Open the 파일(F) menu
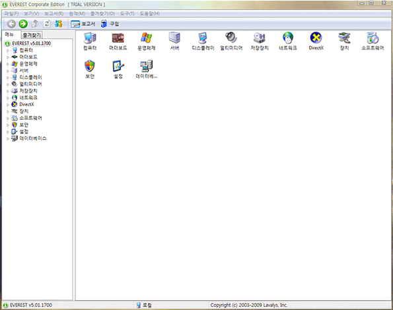The image size is (393, 310). pos(11,13)
